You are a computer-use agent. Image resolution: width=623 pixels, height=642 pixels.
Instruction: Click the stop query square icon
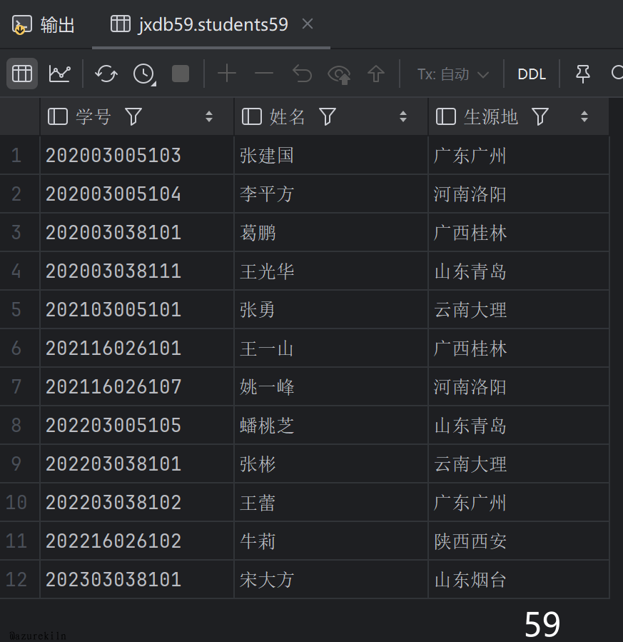coord(181,74)
